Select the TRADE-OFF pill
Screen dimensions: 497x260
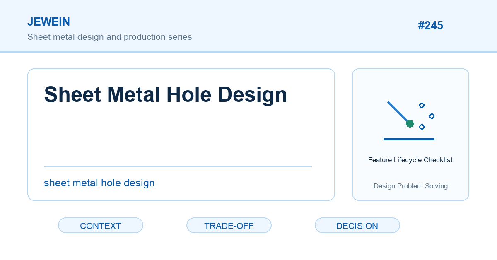click(x=229, y=226)
